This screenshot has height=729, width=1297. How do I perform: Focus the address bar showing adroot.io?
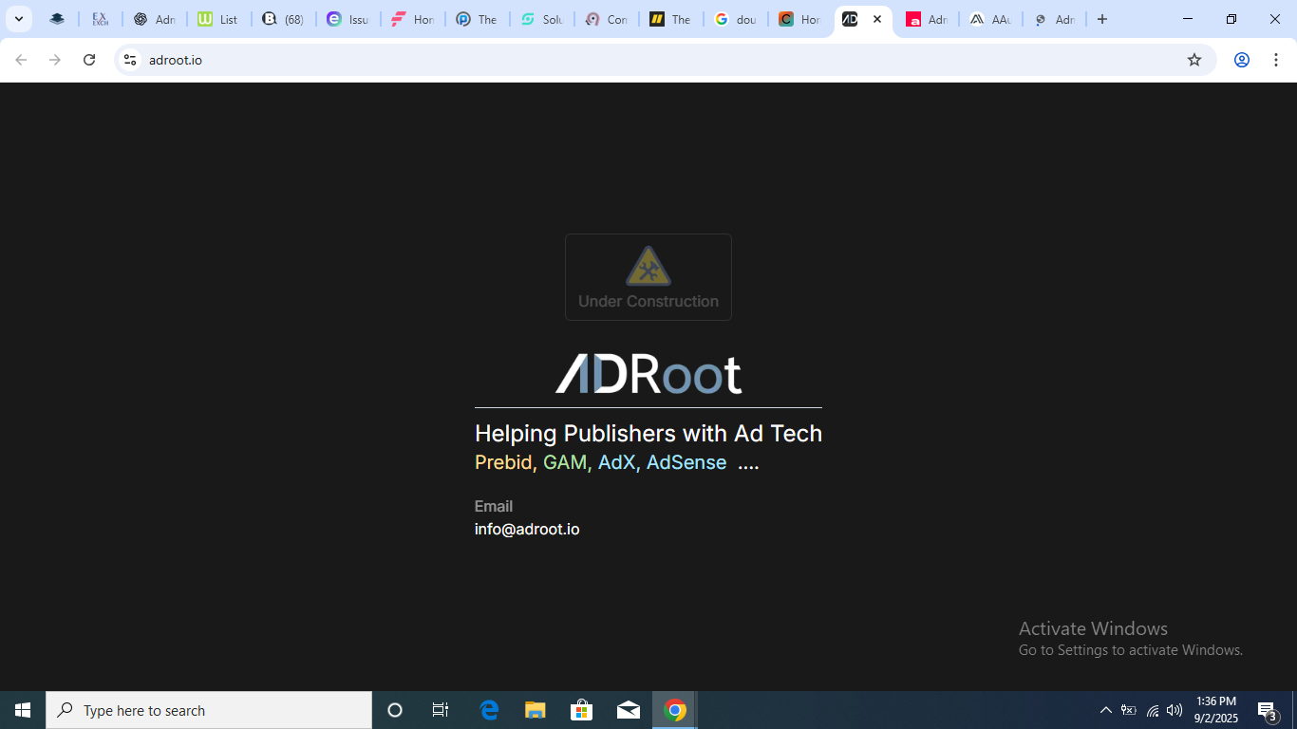(x=665, y=60)
